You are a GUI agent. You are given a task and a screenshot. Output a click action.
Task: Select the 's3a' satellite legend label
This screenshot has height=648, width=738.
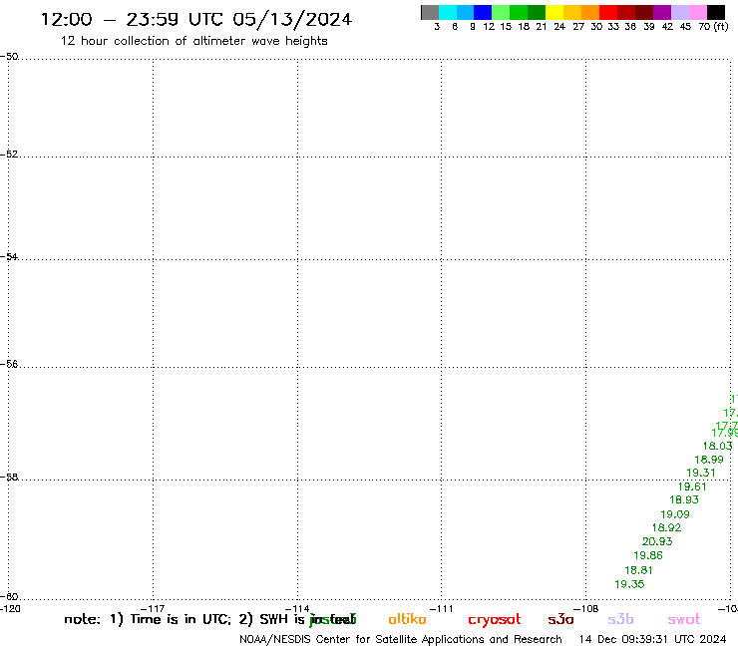click(x=560, y=619)
